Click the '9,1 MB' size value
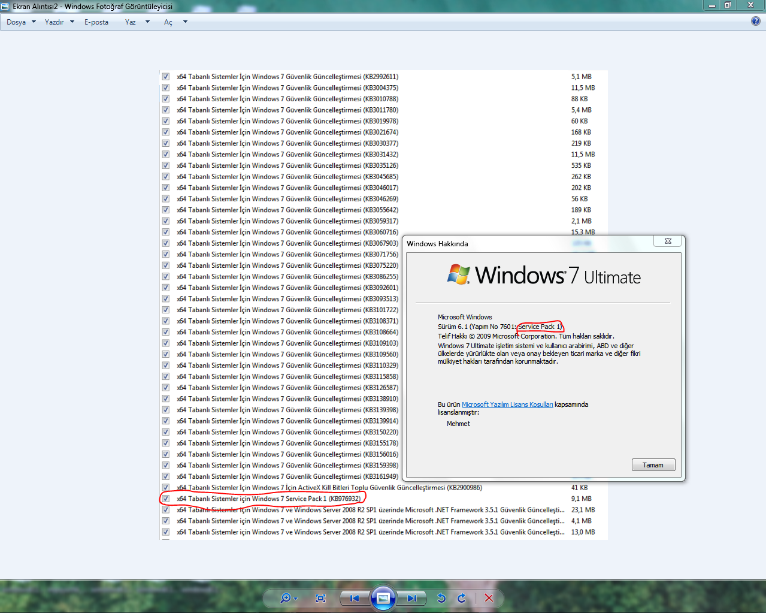This screenshot has height=613, width=766. 582,499
